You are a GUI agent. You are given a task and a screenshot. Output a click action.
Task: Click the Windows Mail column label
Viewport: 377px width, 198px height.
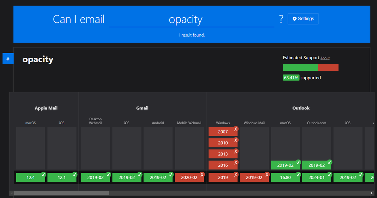[x=254, y=123]
